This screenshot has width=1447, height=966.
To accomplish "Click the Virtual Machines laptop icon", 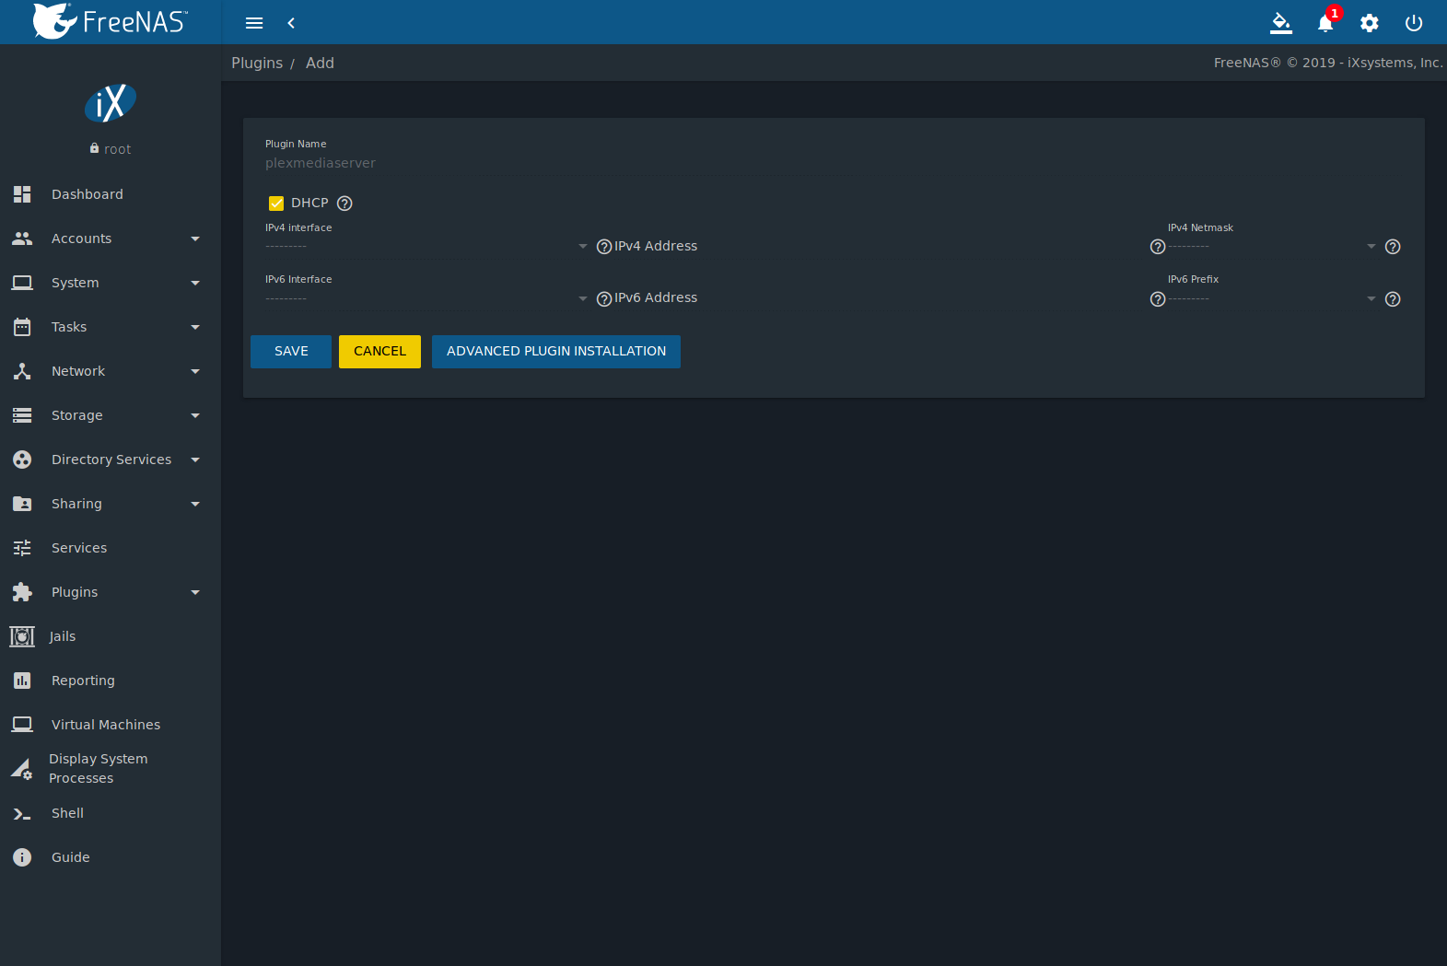I will (x=22, y=725).
